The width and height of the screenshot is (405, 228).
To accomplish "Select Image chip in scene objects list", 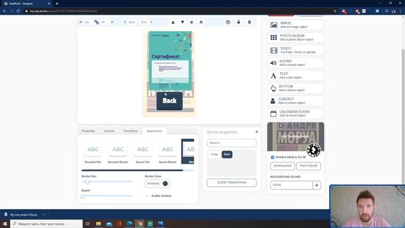I will click(x=215, y=155).
